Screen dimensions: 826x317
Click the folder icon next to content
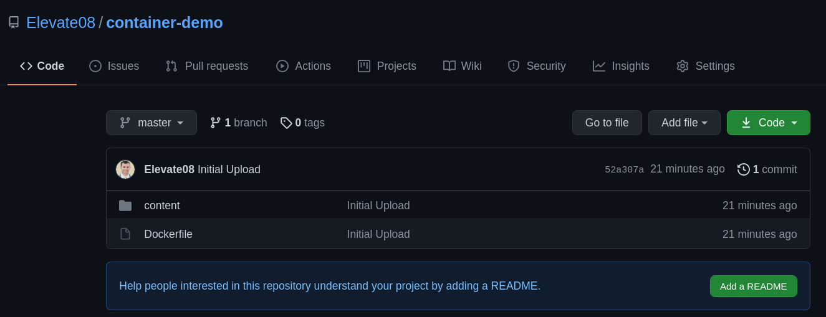point(125,206)
